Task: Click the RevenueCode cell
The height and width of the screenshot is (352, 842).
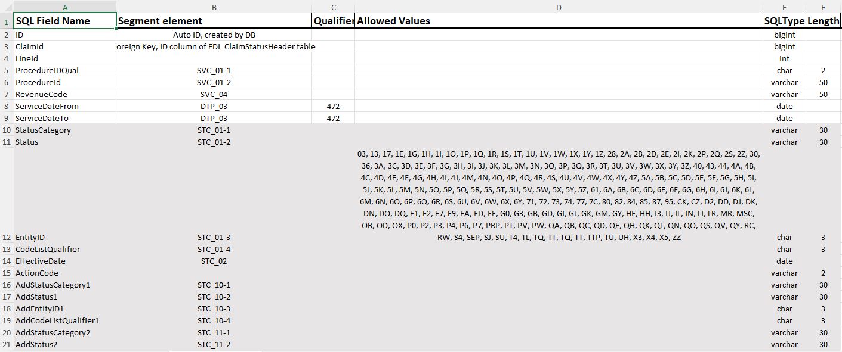Action: pyautogui.click(x=65, y=94)
